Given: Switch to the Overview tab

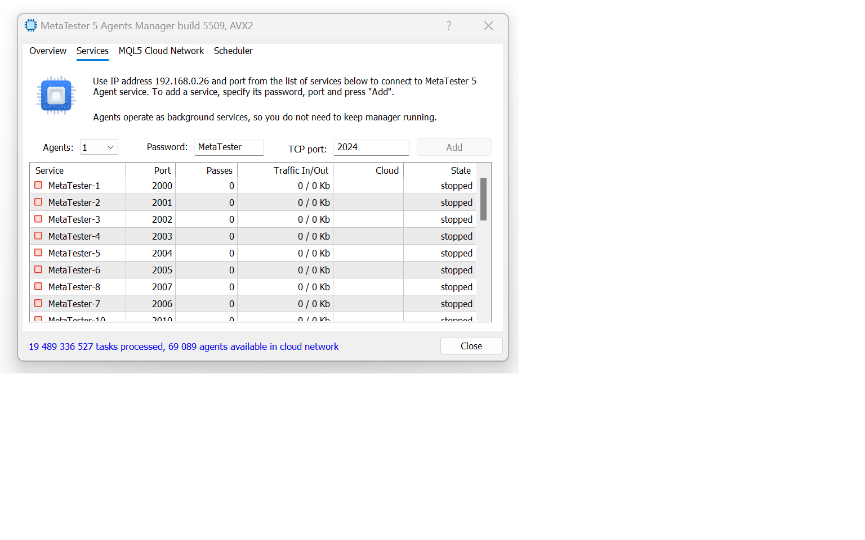Looking at the screenshot, I should coord(48,51).
